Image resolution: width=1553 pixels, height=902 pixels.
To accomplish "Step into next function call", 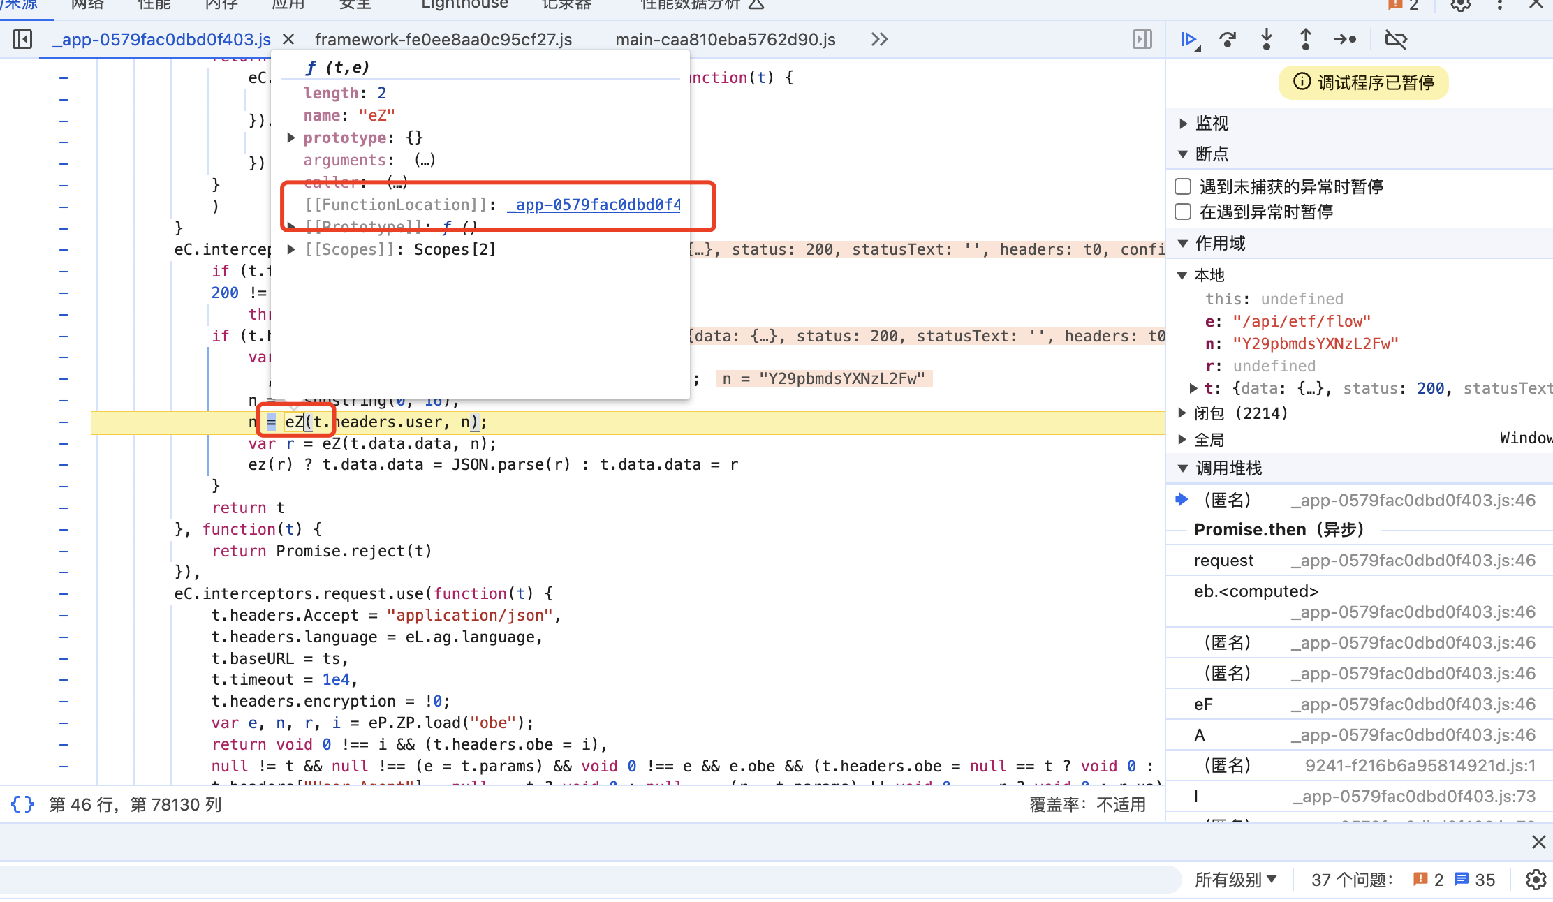I will click(1267, 40).
